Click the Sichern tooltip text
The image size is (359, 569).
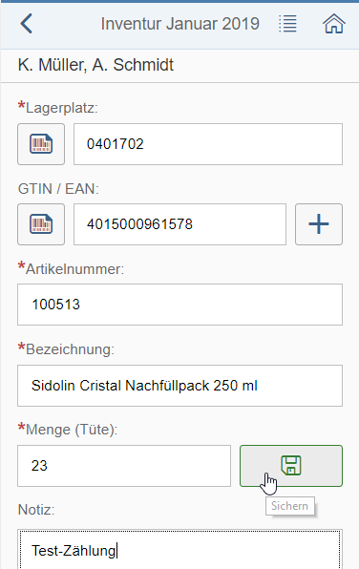(x=289, y=506)
